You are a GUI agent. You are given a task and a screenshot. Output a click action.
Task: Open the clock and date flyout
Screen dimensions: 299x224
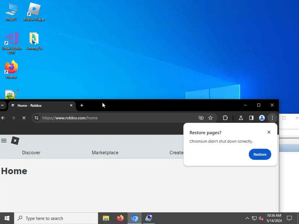click(274, 218)
